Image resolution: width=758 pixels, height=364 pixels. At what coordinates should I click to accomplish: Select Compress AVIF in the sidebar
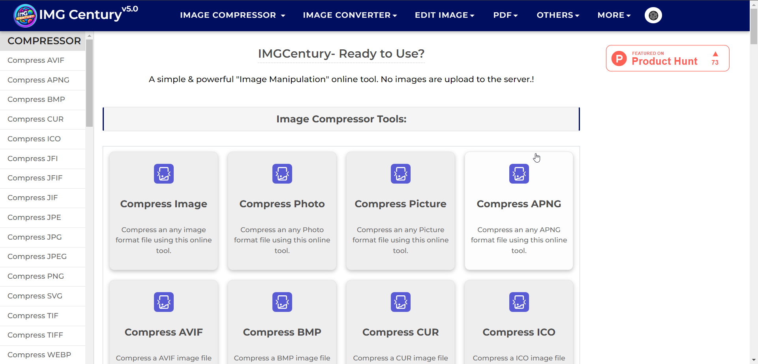pyautogui.click(x=43, y=60)
